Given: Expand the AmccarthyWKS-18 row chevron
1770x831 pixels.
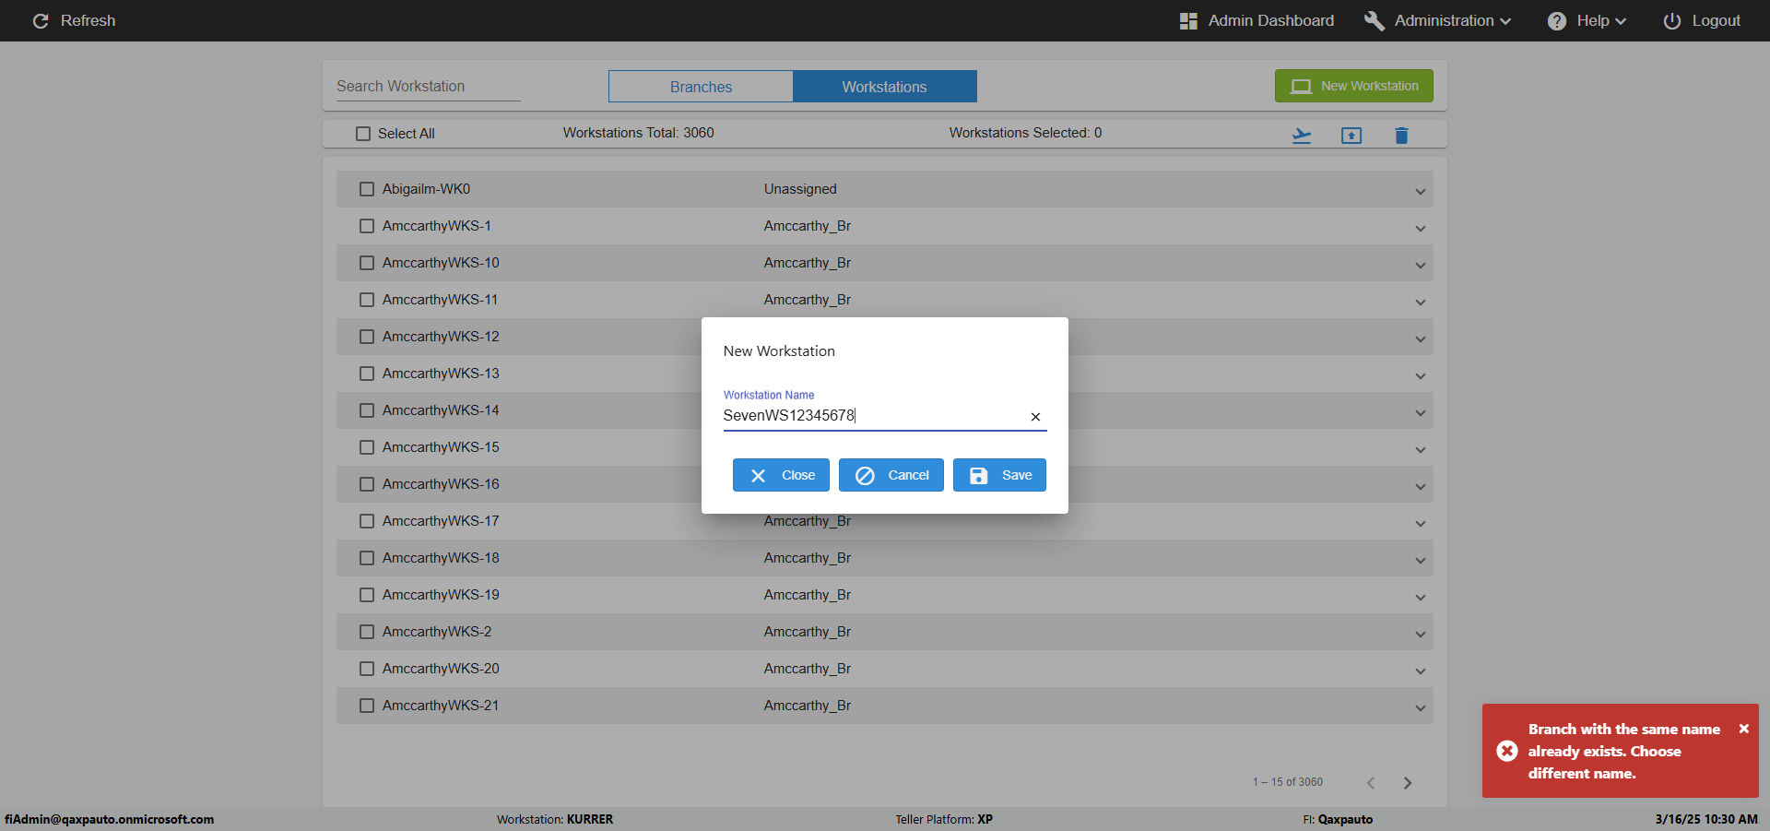Looking at the screenshot, I should coord(1421,561).
